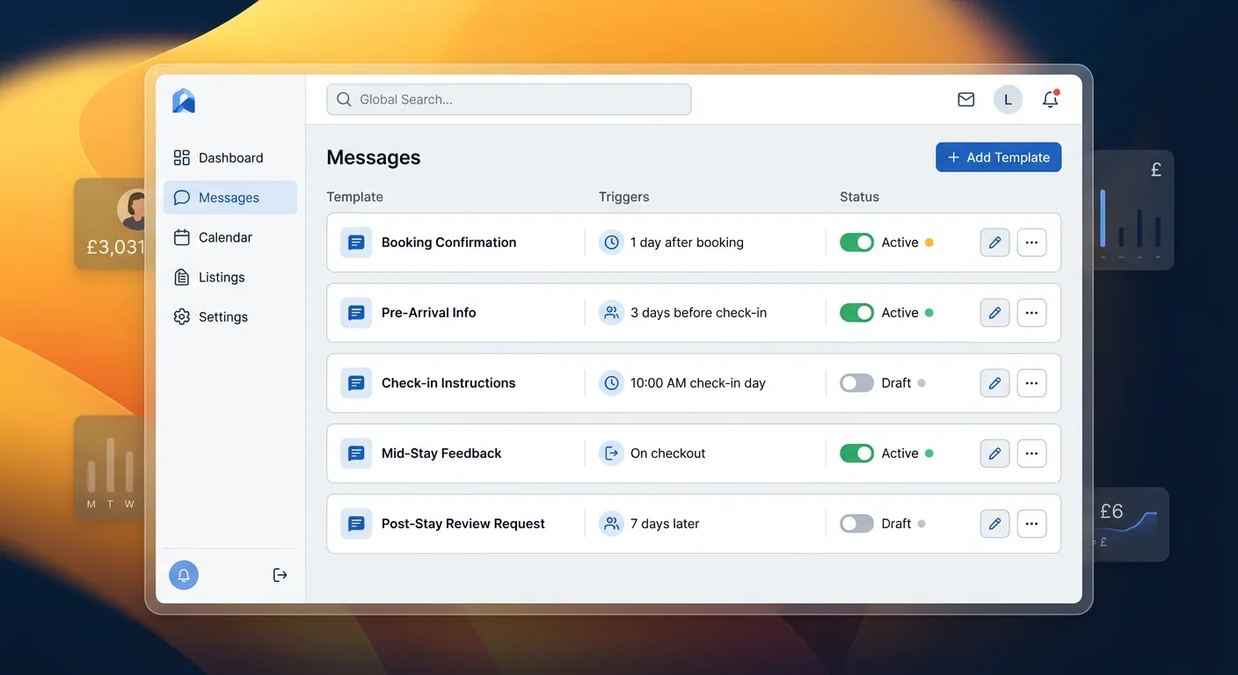
Task: Click the logout icon in sidebar footer
Action: [x=280, y=575]
